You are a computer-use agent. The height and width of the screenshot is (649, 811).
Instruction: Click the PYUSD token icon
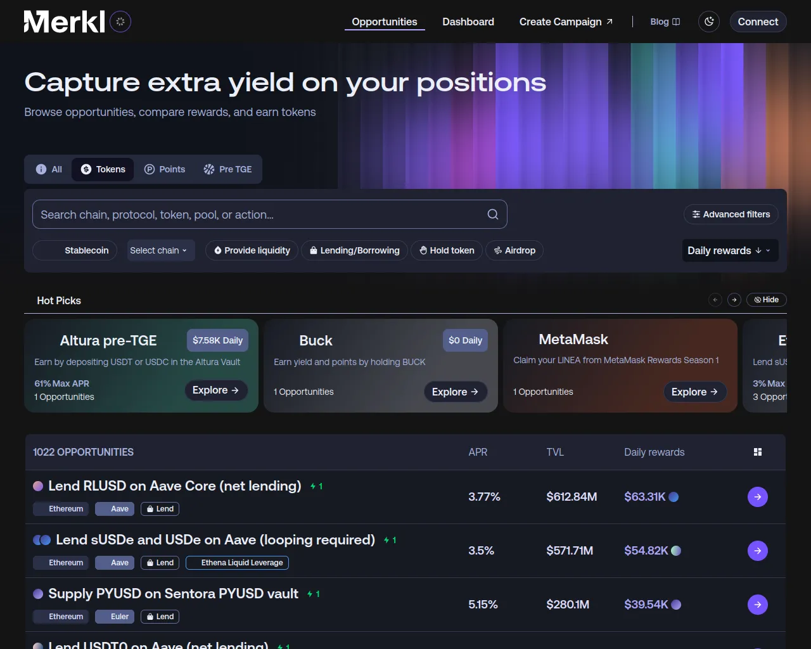38,594
